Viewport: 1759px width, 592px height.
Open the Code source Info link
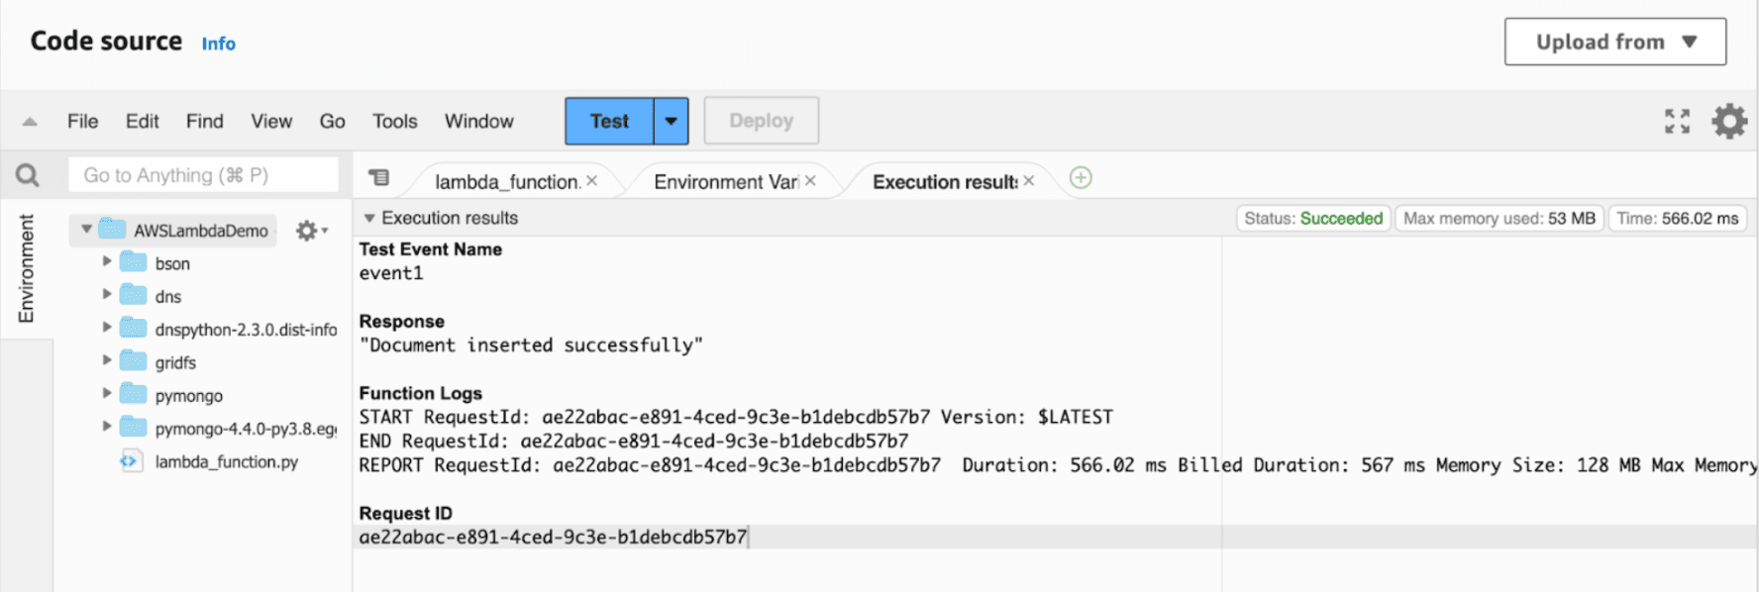click(218, 44)
